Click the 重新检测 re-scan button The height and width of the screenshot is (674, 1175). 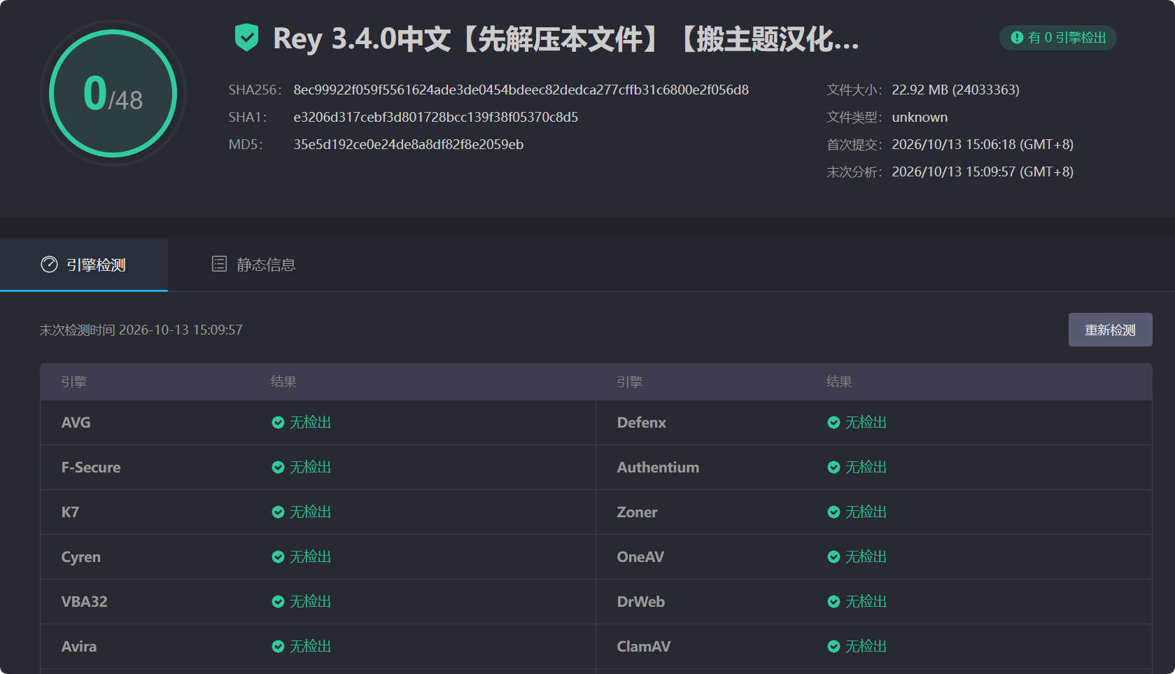click(1110, 330)
